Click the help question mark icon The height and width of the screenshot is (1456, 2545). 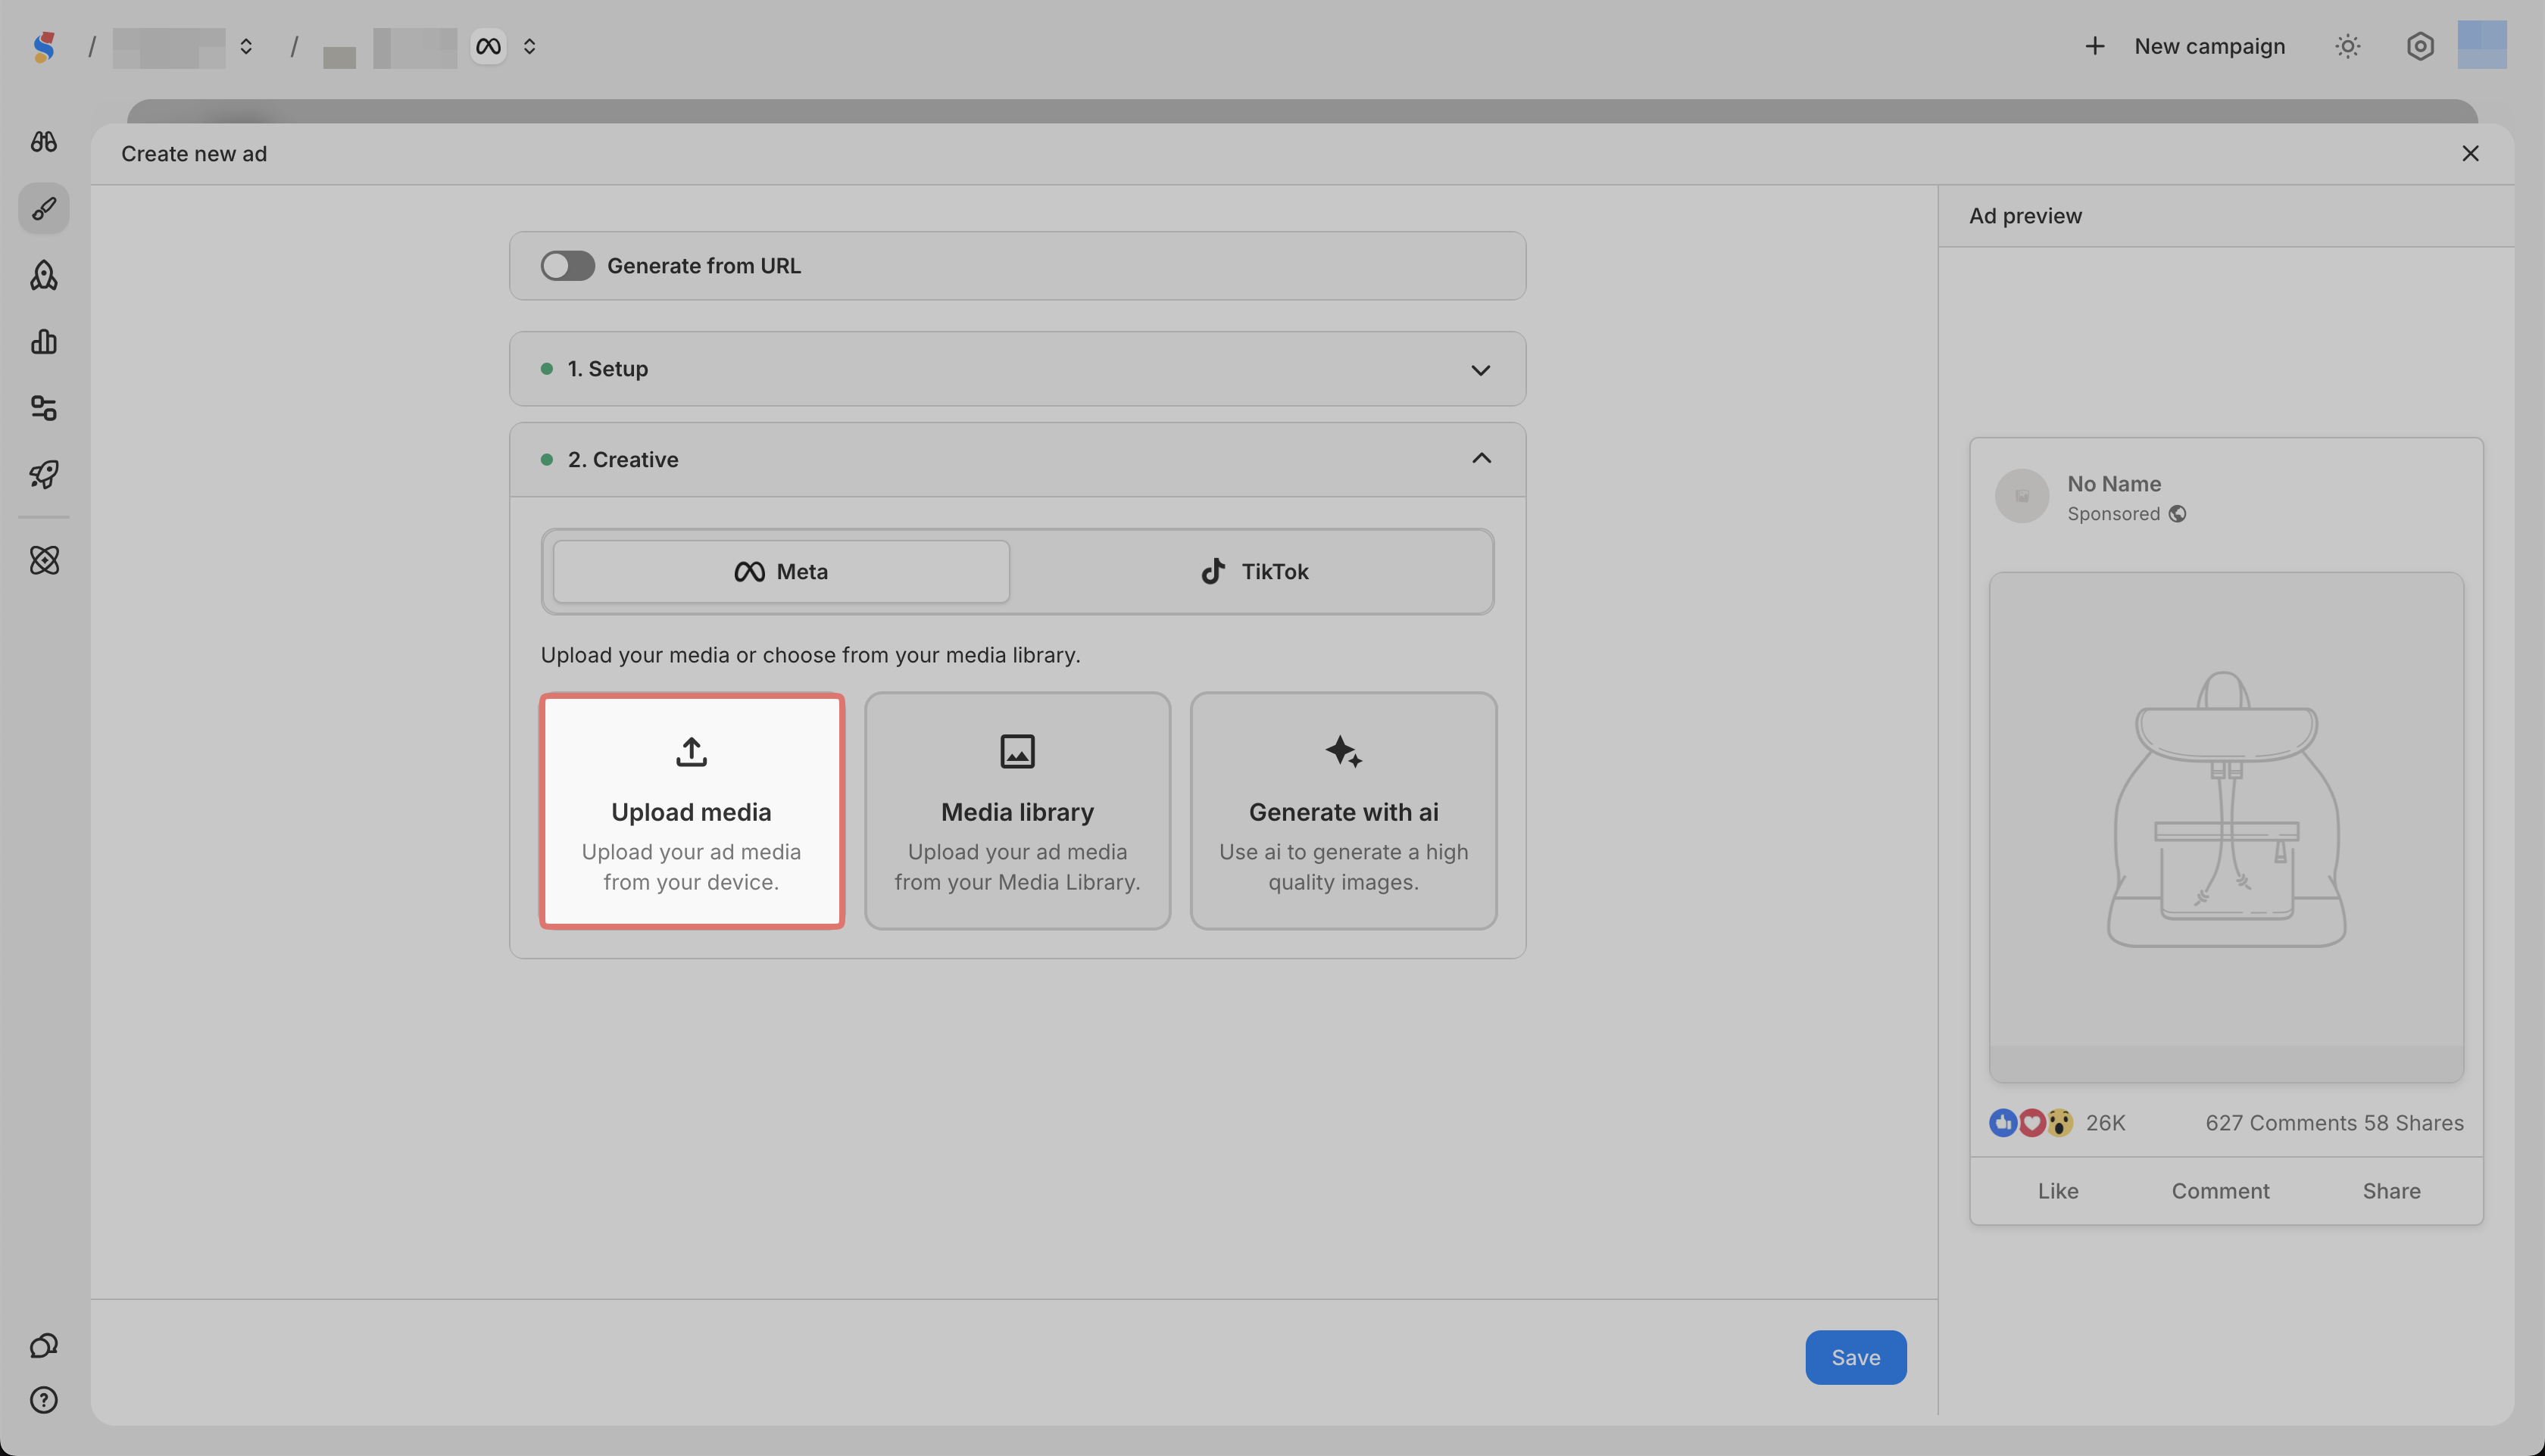[x=43, y=1400]
